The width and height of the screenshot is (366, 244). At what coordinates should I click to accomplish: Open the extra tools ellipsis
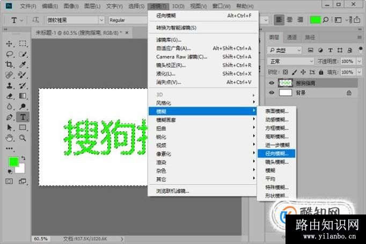pos(9,149)
